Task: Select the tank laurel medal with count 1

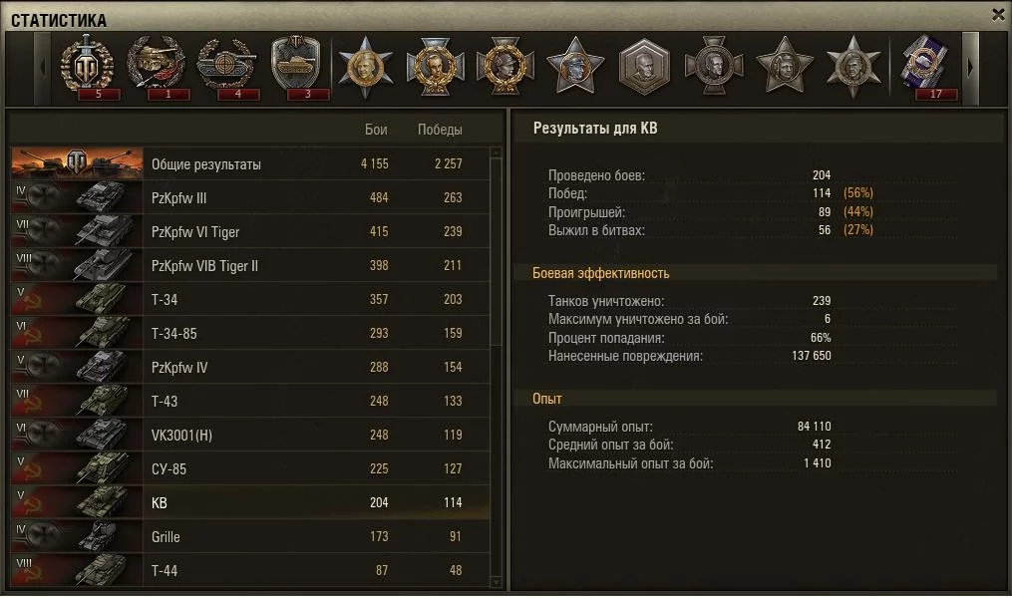Action: 157,67
